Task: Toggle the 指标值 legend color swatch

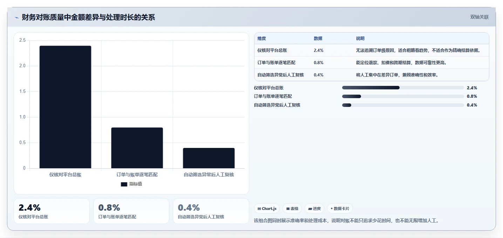Action: [124, 184]
